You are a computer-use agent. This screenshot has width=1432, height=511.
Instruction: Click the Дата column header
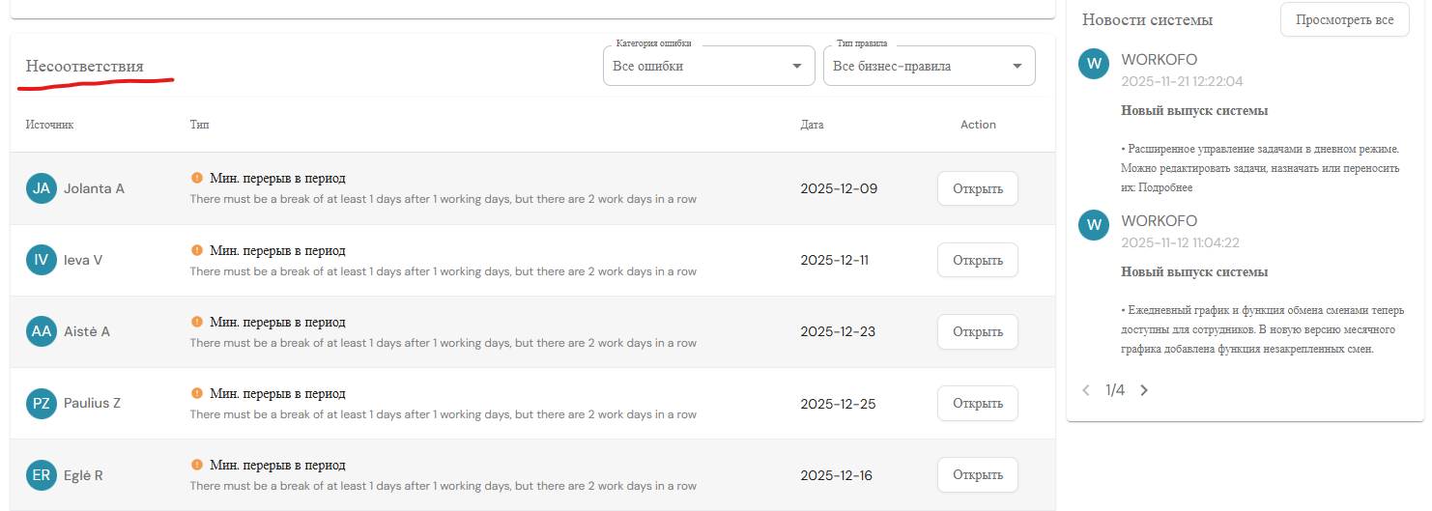coord(812,125)
